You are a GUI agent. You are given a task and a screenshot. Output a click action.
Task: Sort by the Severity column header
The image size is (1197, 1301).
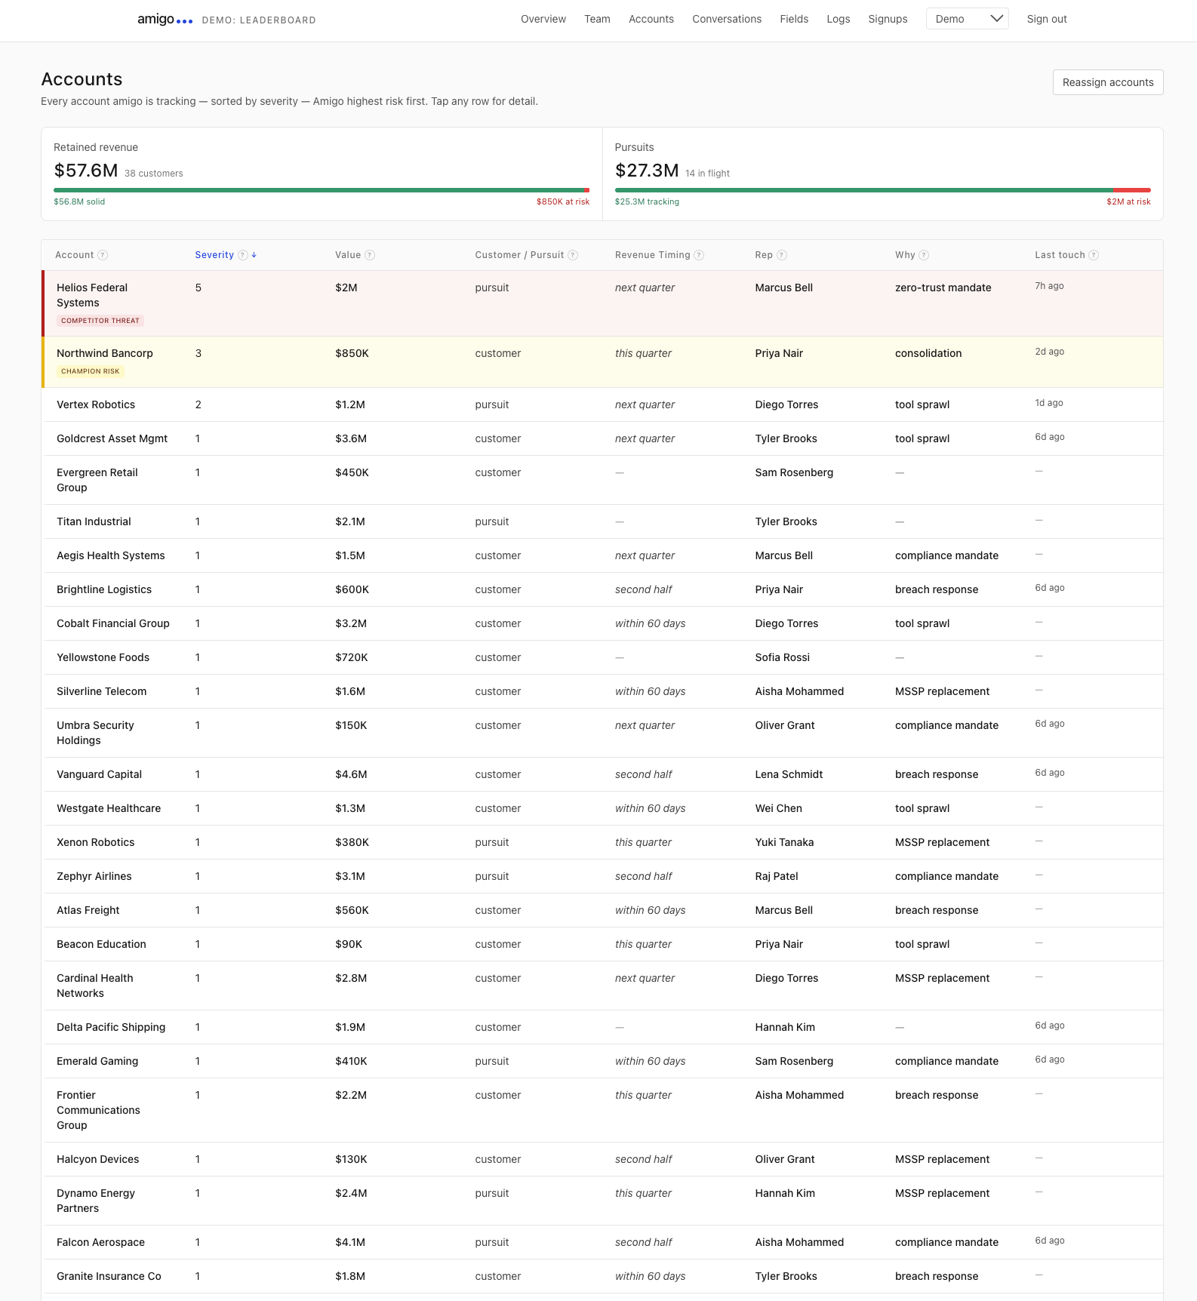[214, 255]
